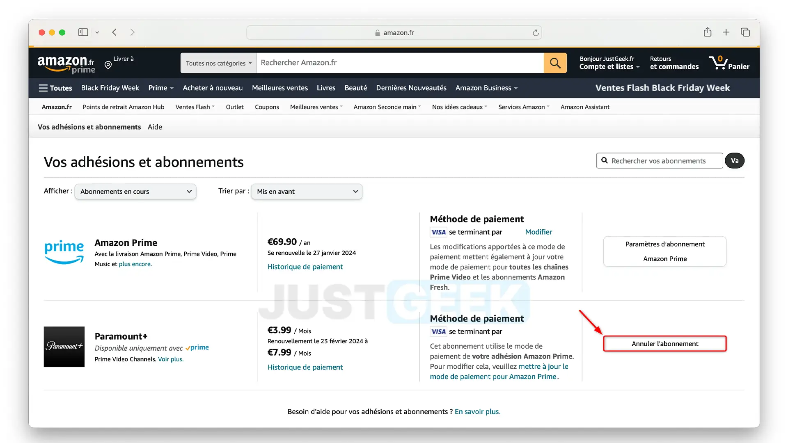
Task: Open Amazon Assistant subnav link
Action: coord(585,107)
